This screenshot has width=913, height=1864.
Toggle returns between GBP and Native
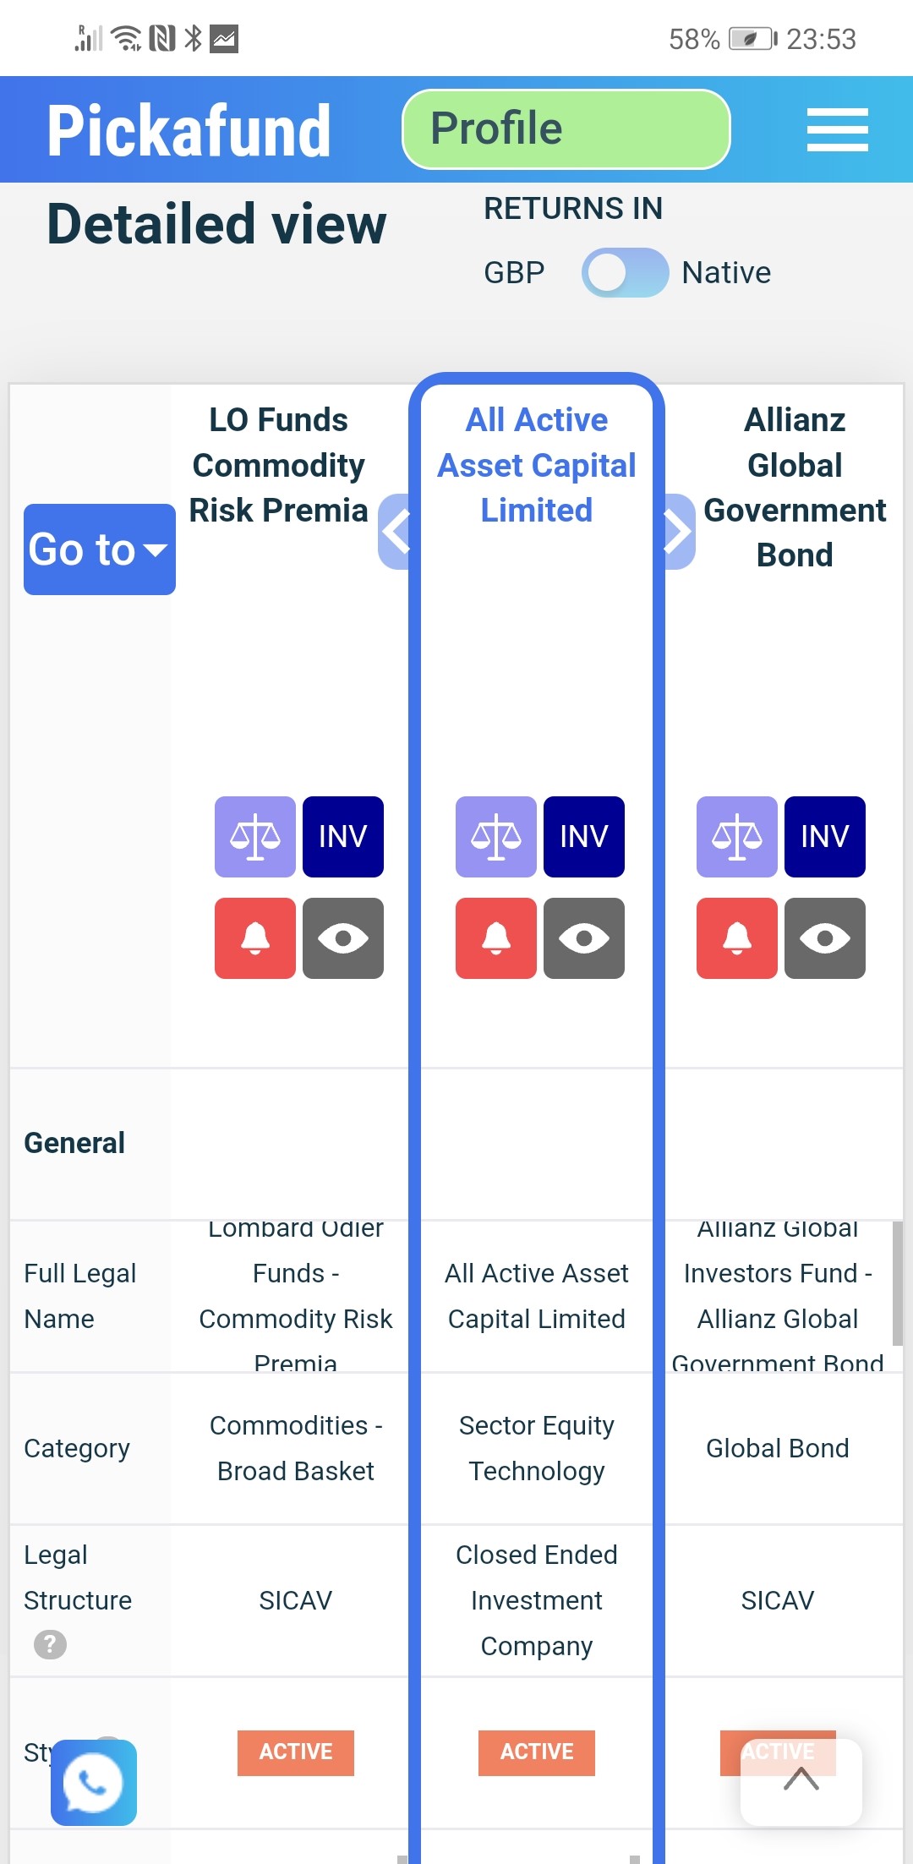(x=625, y=272)
